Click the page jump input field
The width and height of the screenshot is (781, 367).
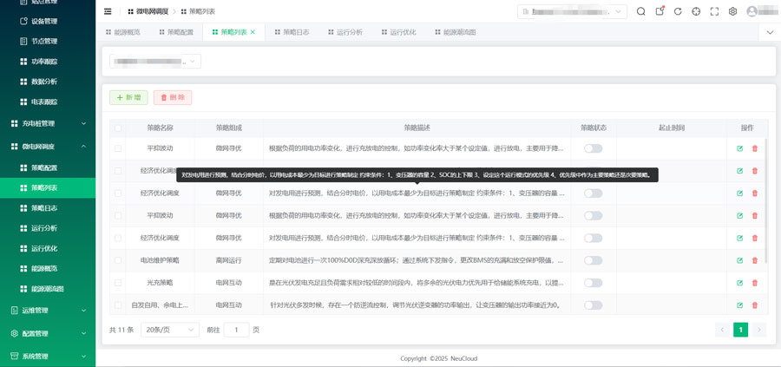(x=237, y=330)
